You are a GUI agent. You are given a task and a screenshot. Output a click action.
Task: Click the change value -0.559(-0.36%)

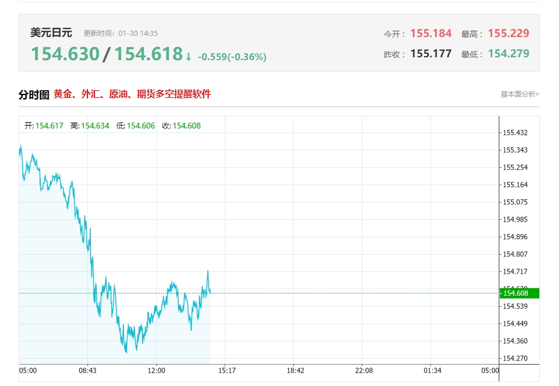click(232, 57)
